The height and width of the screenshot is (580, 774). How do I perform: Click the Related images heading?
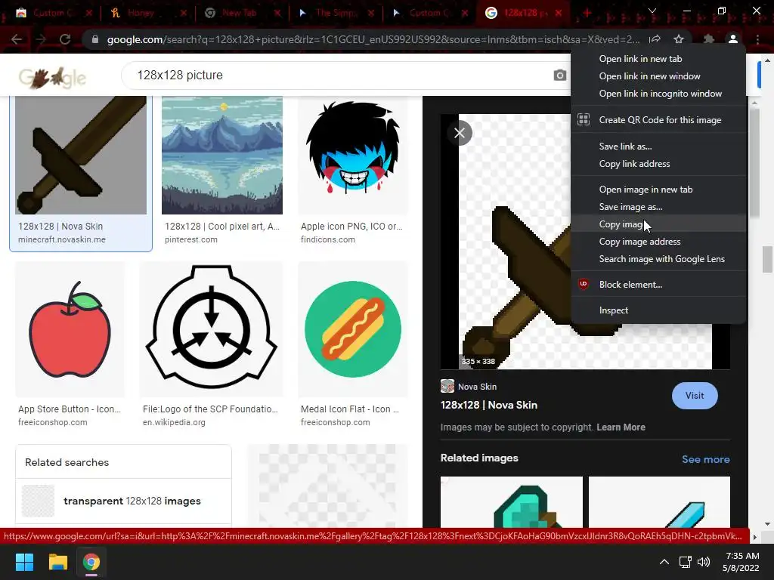click(479, 458)
